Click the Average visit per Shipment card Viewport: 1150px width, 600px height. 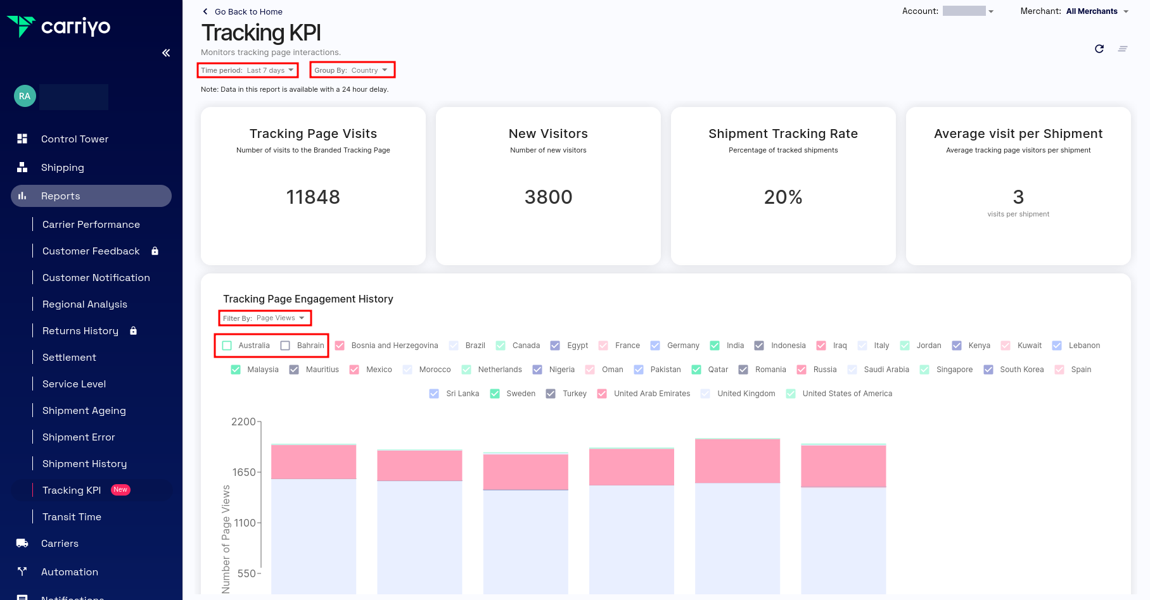click(1018, 186)
